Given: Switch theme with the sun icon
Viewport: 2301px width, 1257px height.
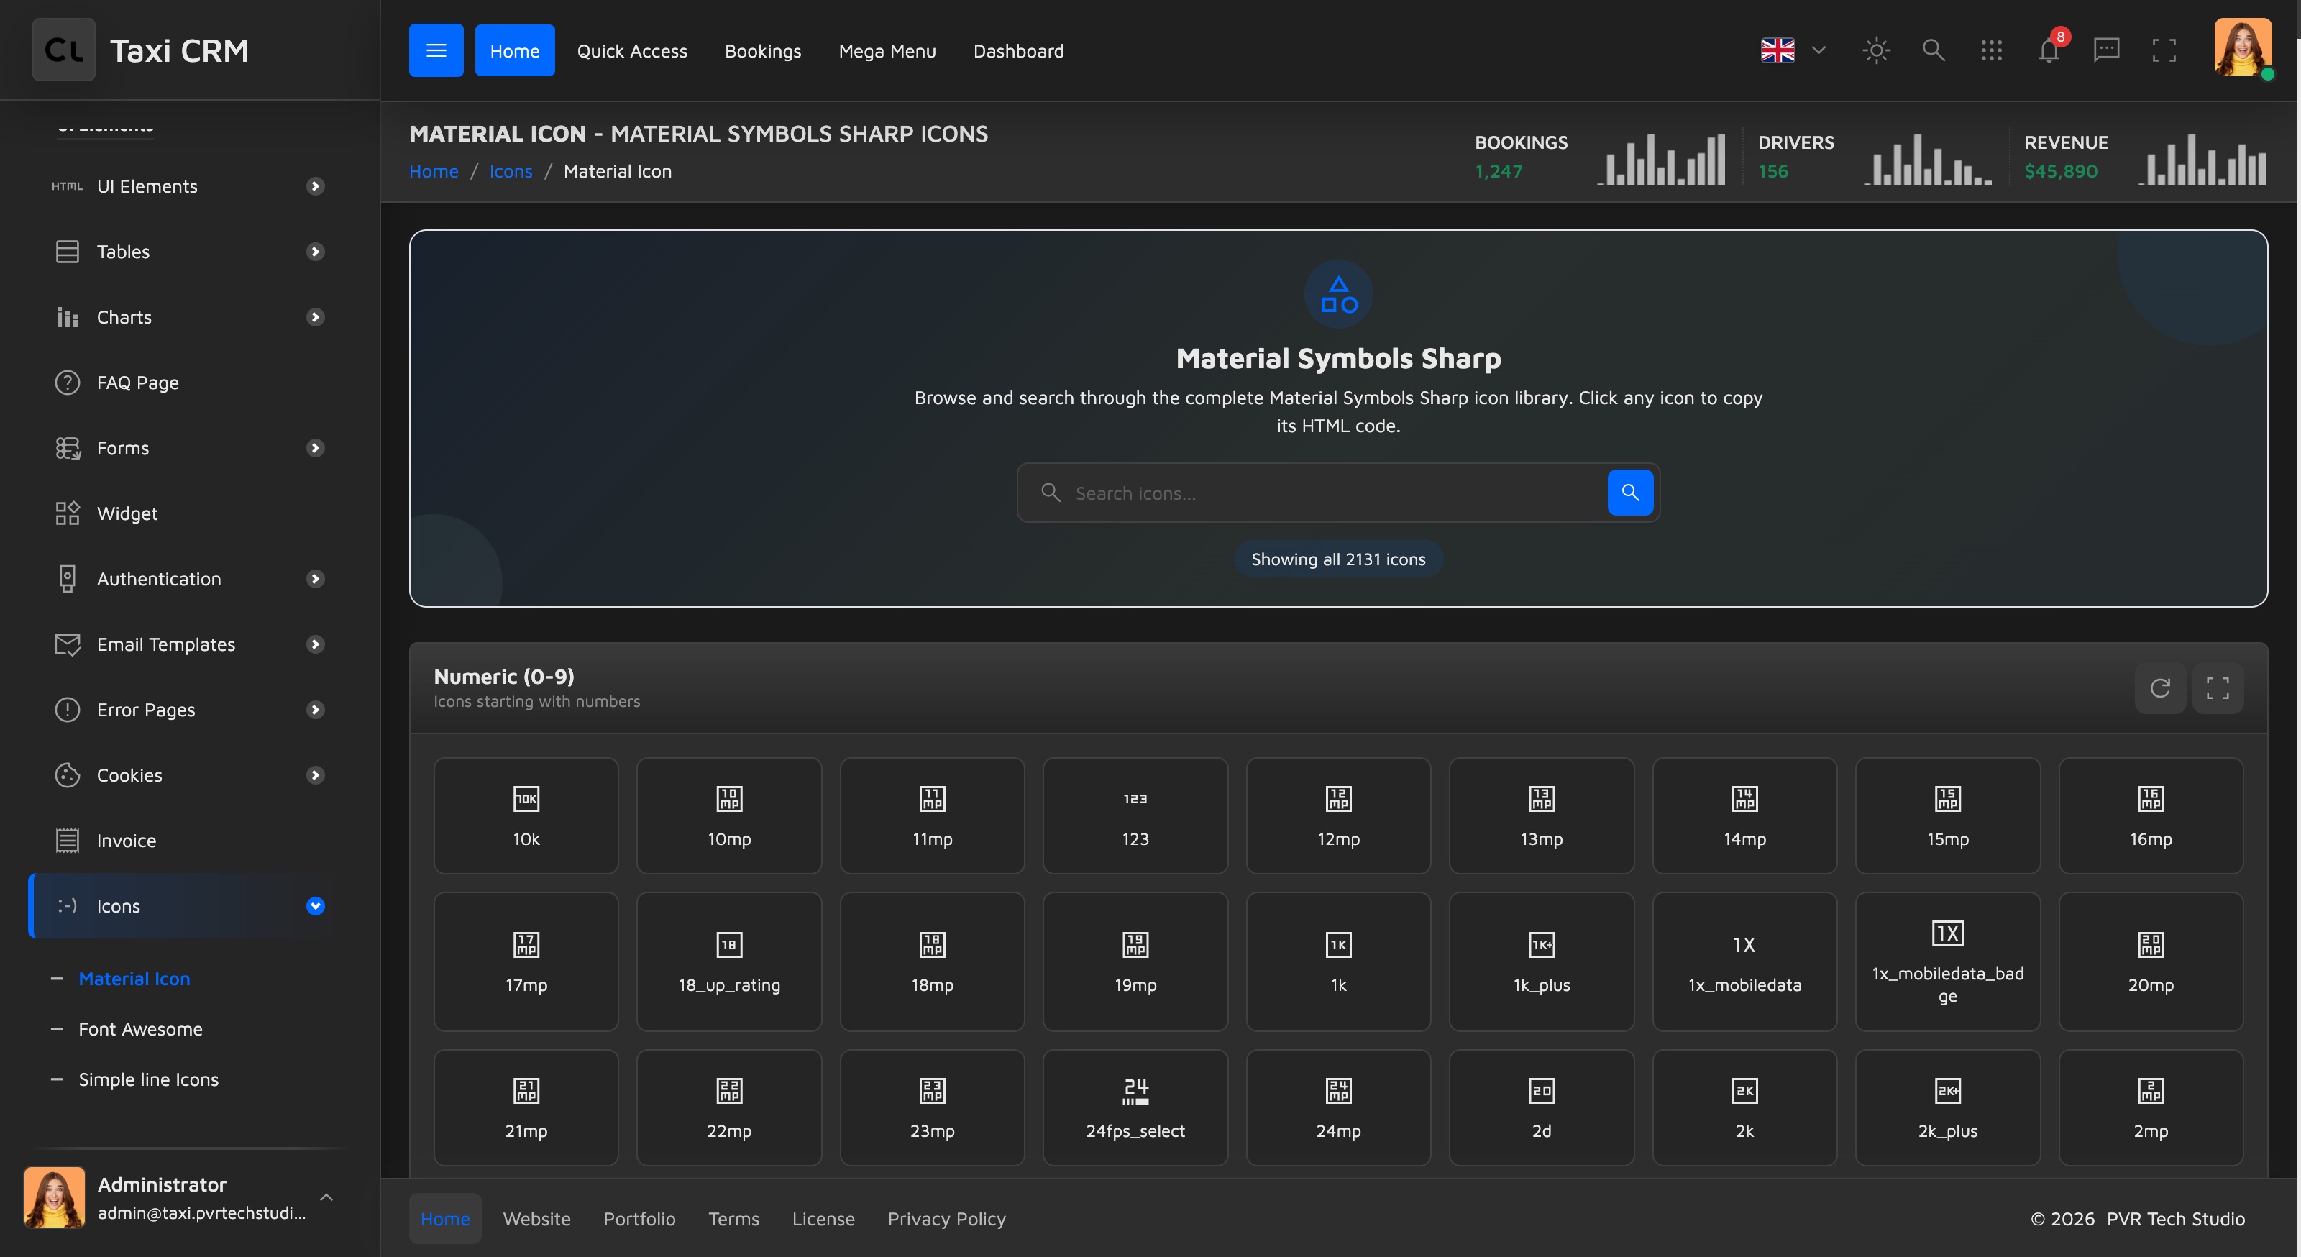Looking at the screenshot, I should point(1876,50).
